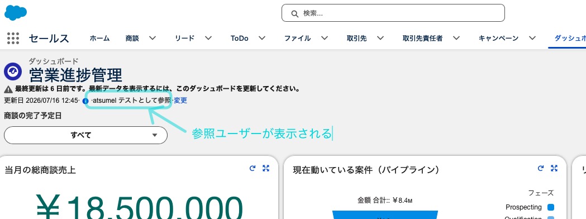Screen dimensions: 586x219
Task: Click the フェーズ legend heading
Action: tap(541, 193)
